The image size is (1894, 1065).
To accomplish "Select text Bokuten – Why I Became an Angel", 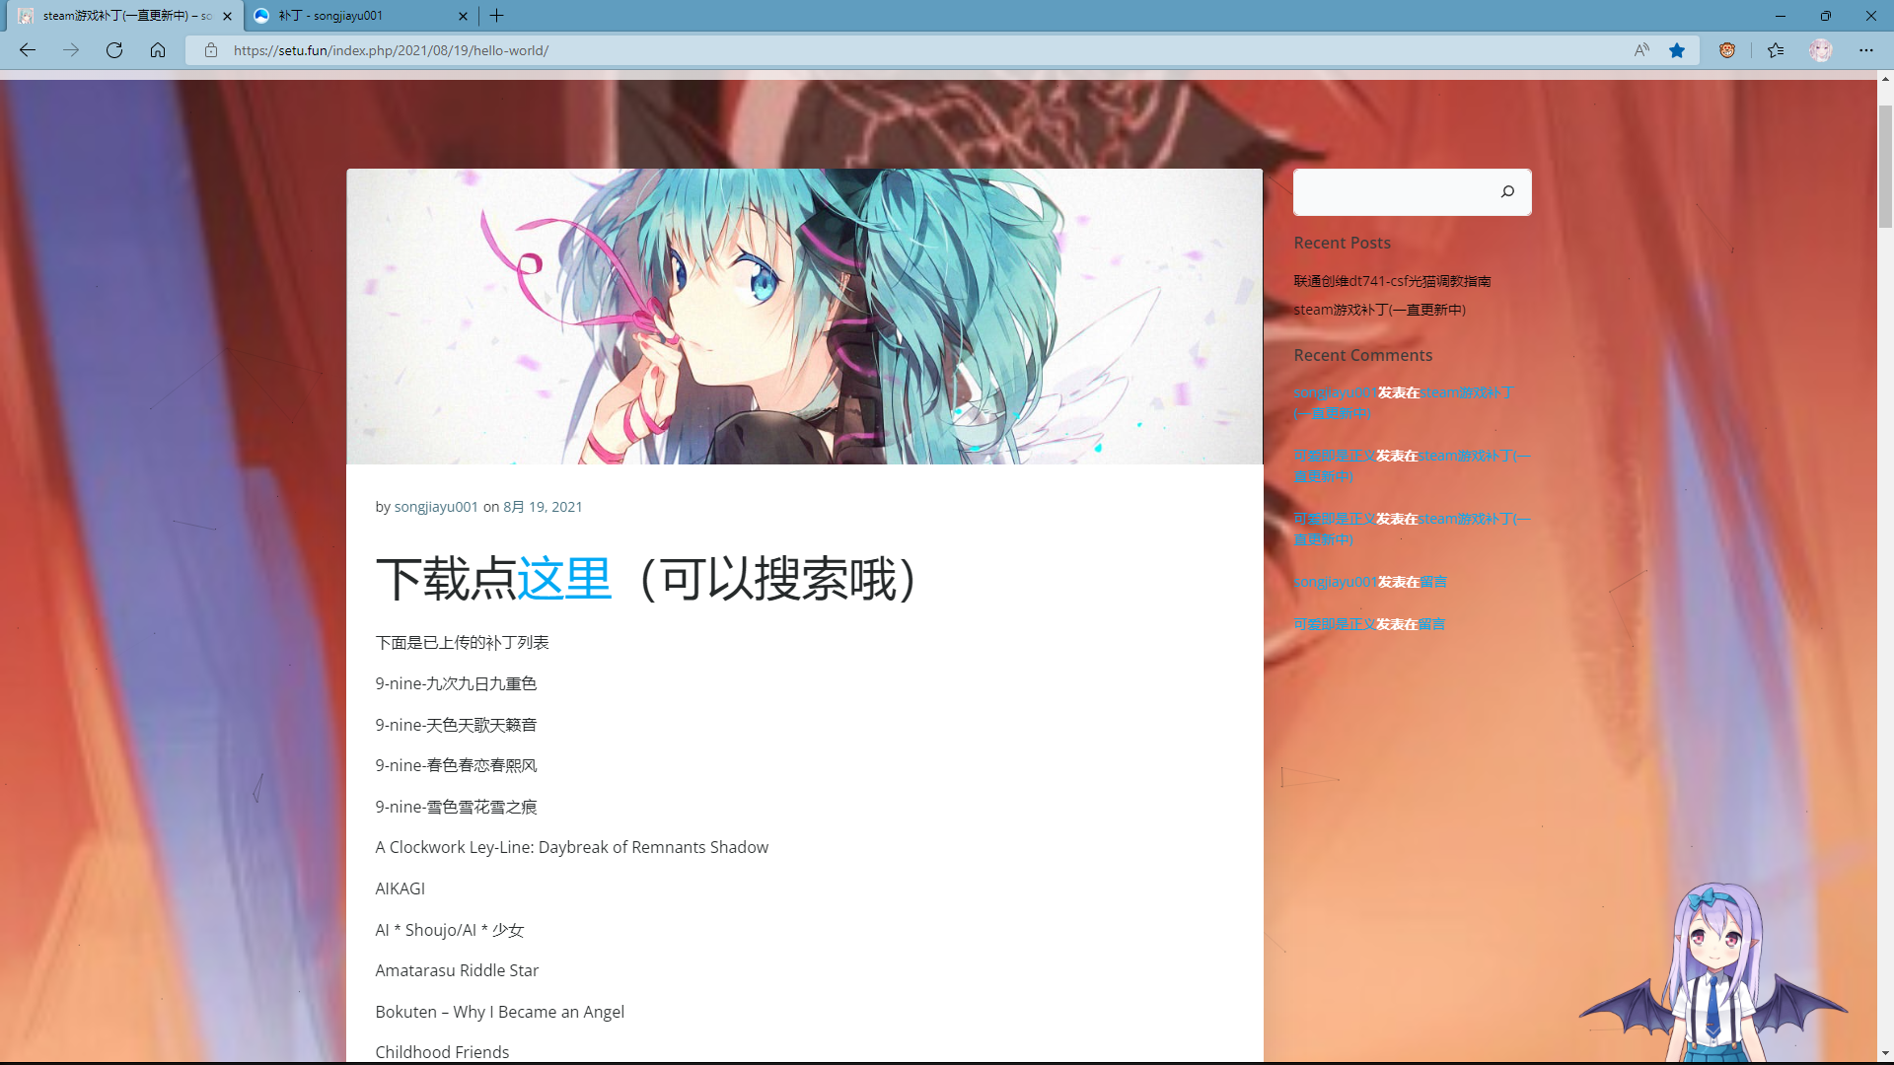I will (500, 1012).
